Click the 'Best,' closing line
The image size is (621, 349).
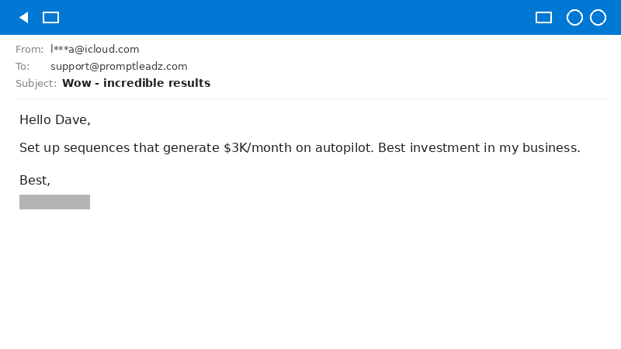(35, 180)
